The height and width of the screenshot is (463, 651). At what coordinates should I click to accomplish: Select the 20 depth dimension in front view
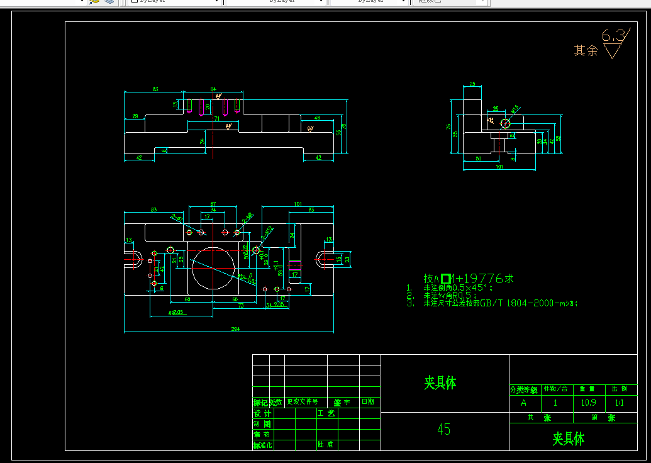click(x=208, y=107)
